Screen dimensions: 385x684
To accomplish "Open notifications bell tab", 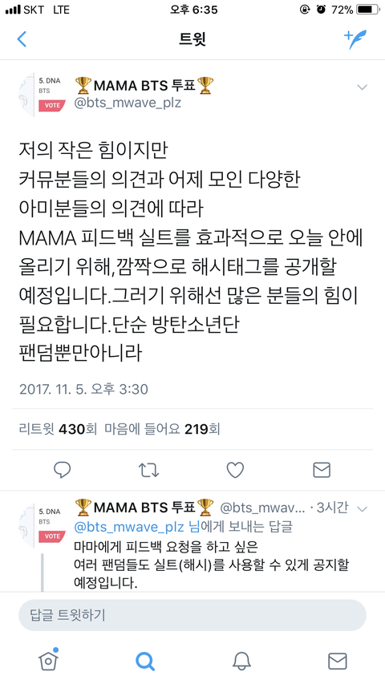I will tap(241, 661).
